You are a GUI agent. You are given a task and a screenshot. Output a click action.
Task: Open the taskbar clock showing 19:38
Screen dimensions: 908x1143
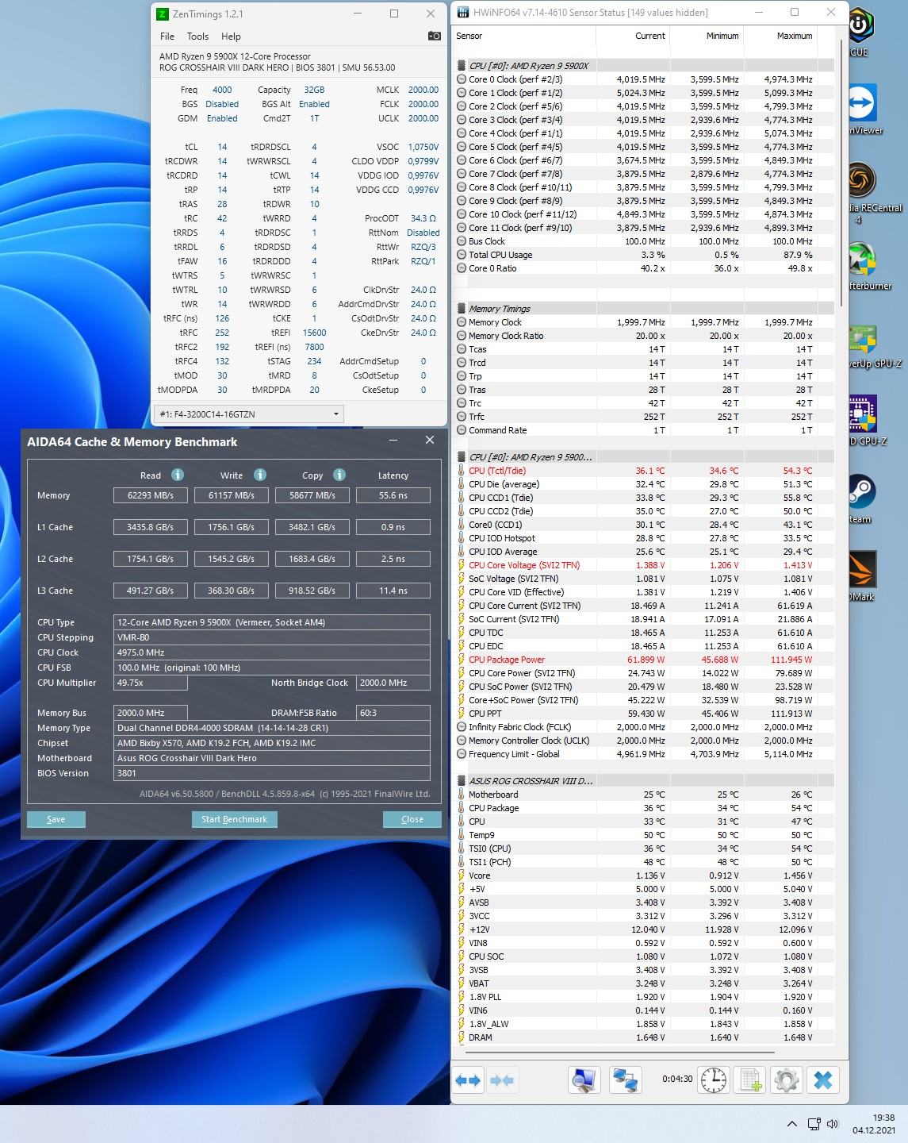[x=874, y=1124]
